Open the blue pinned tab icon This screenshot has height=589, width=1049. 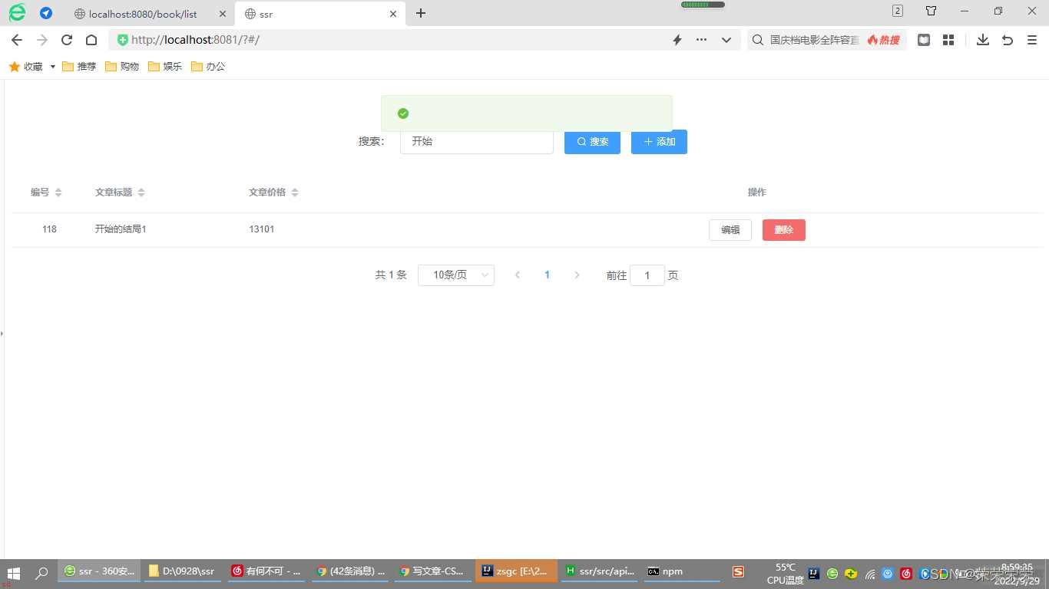click(x=46, y=13)
